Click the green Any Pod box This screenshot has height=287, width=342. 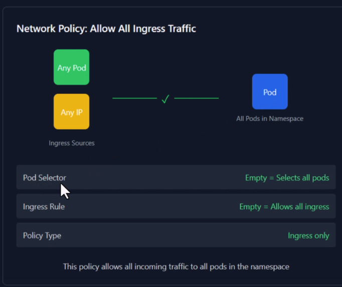pos(71,67)
